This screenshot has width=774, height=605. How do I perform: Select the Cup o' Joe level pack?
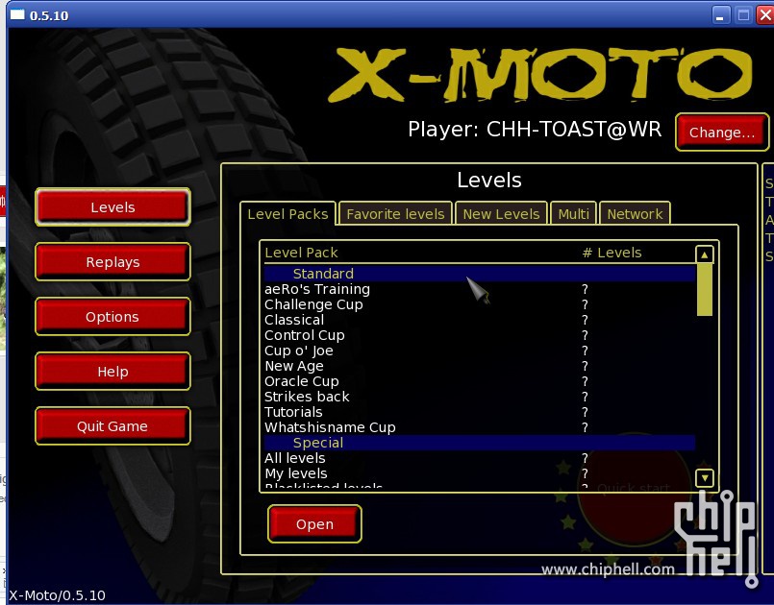click(480, 351)
